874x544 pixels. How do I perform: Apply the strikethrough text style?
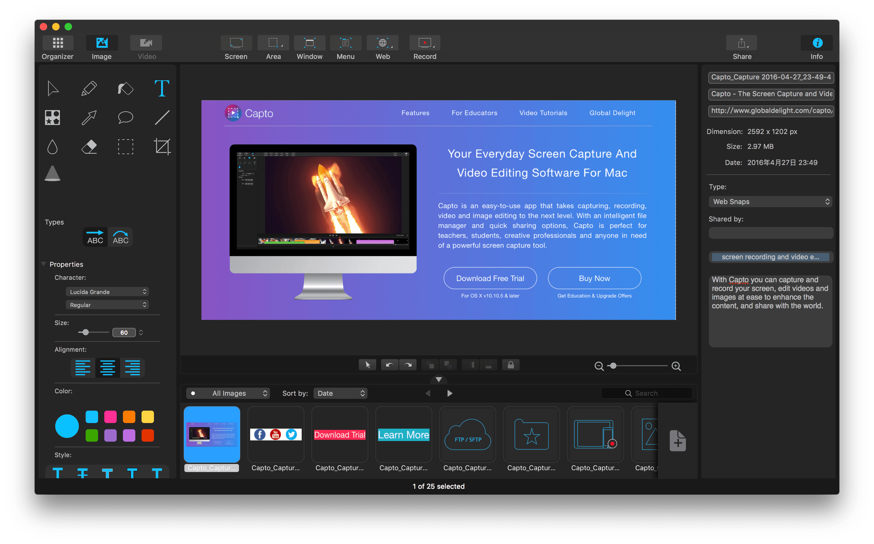pyautogui.click(x=83, y=472)
